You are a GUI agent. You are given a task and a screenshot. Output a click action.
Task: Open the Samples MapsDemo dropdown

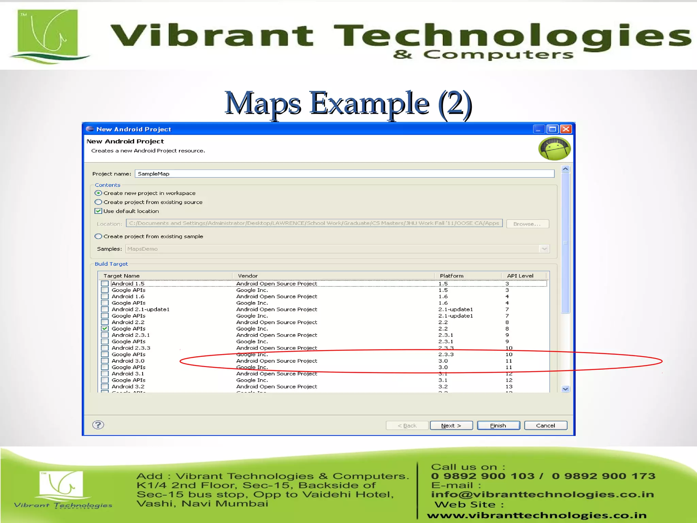544,249
